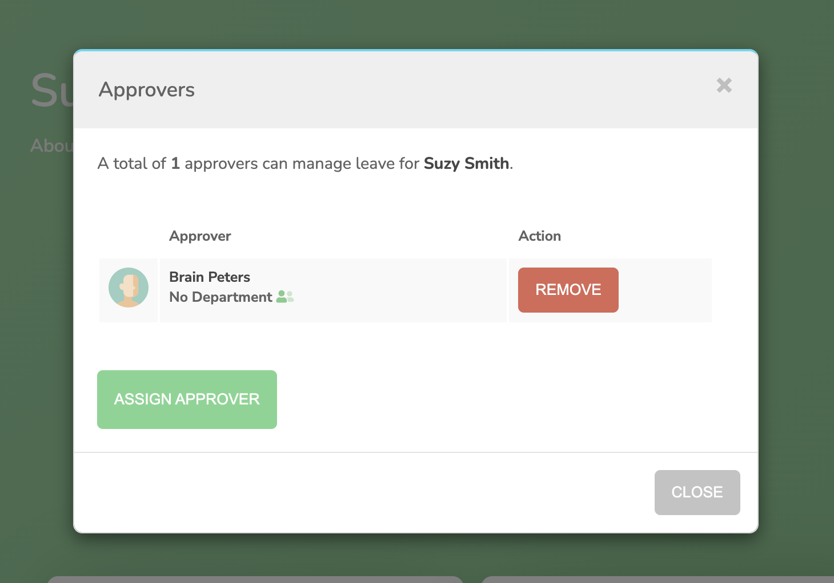Click the No Department label
This screenshot has width=834, height=583.
pyautogui.click(x=220, y=297)
